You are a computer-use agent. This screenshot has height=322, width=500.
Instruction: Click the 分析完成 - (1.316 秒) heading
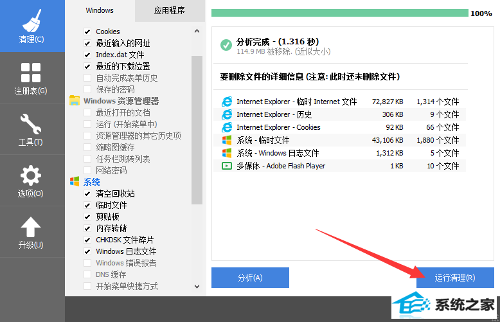pos(278,41)
